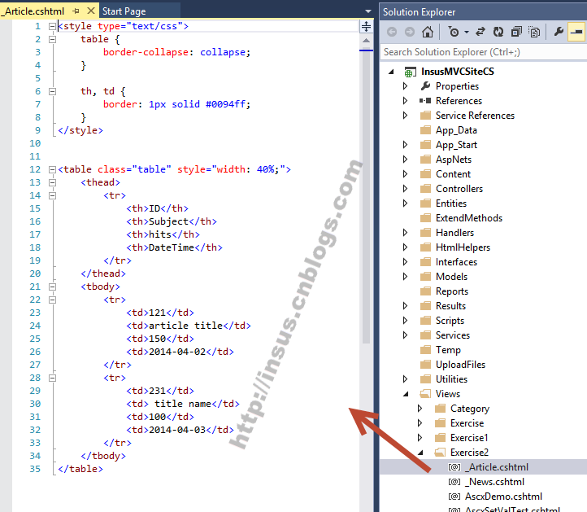This screenshot has width=587, height=512.
Task: Select the Handlers folder icon
Action: (425, 233)
